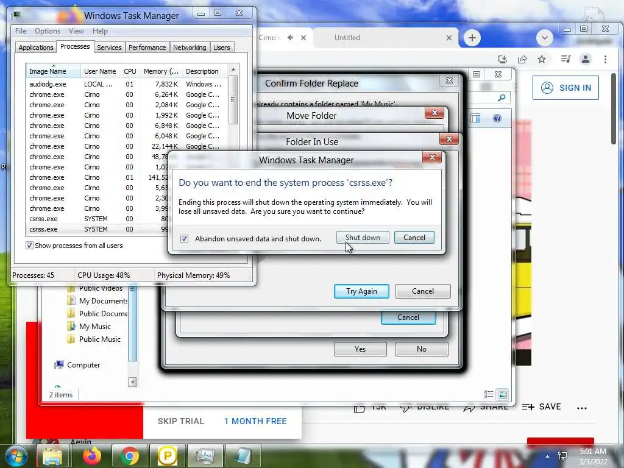Open the notepad-like taskbar icon
Image resolution: width=624 pixels, height=468 pixels.
tap(243, 456)
